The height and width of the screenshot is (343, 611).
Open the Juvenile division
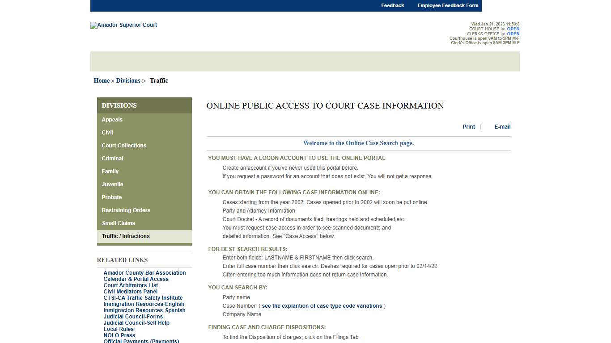click(112, 184)
